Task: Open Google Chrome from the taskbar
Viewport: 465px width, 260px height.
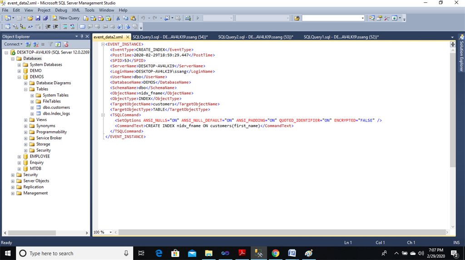Action: (275, 253)
